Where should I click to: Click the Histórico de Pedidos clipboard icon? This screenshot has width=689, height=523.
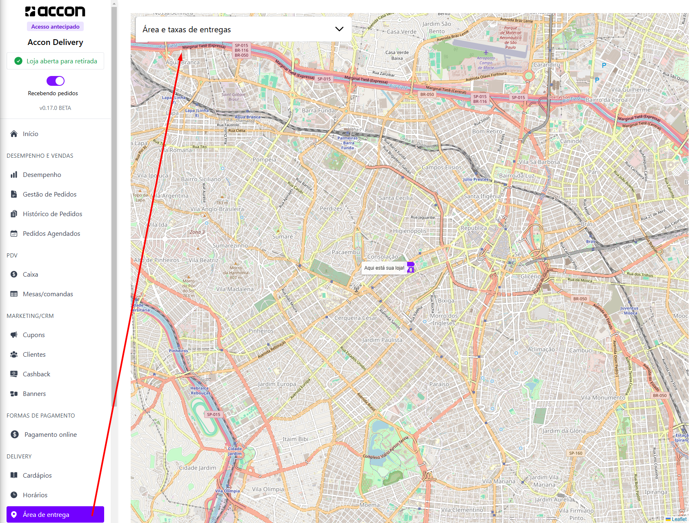pyautogui.click(x=14, y=214)
